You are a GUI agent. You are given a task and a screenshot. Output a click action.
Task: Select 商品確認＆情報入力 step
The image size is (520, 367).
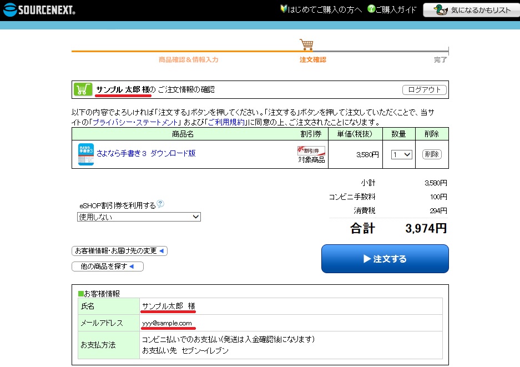point(188,60)
